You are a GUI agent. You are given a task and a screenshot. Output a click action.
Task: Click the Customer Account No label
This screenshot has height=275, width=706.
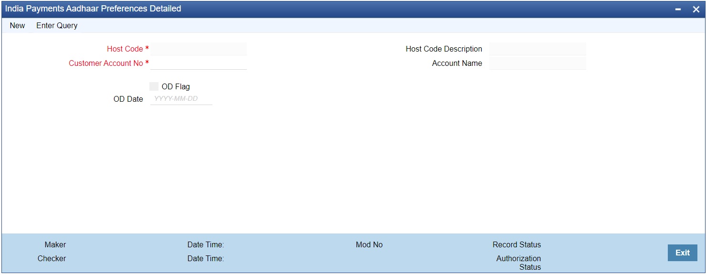[x=106, y=63]
